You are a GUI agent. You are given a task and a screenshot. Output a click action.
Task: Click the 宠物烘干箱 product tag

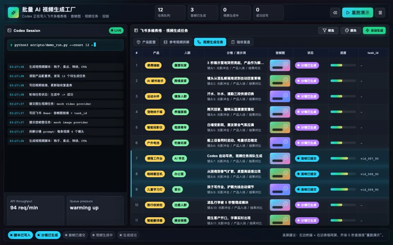(x=155, y=112)
